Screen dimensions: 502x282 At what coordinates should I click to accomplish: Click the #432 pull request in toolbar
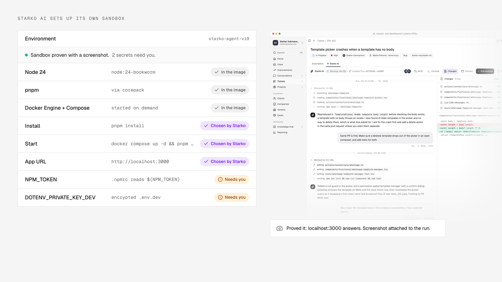pos(418,71)
